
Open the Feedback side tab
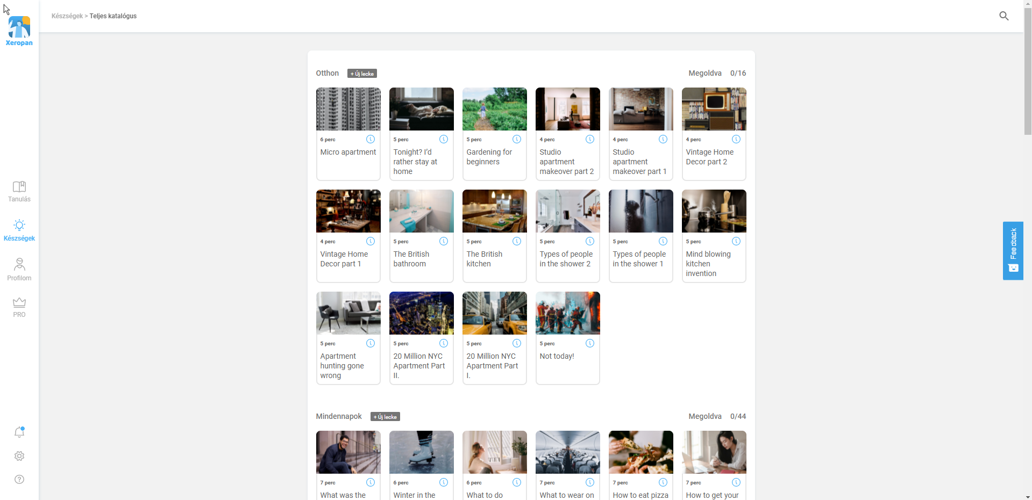[x=1013, y=251]
